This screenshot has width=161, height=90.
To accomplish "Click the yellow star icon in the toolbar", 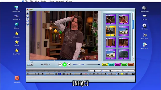I will point(76,74).
